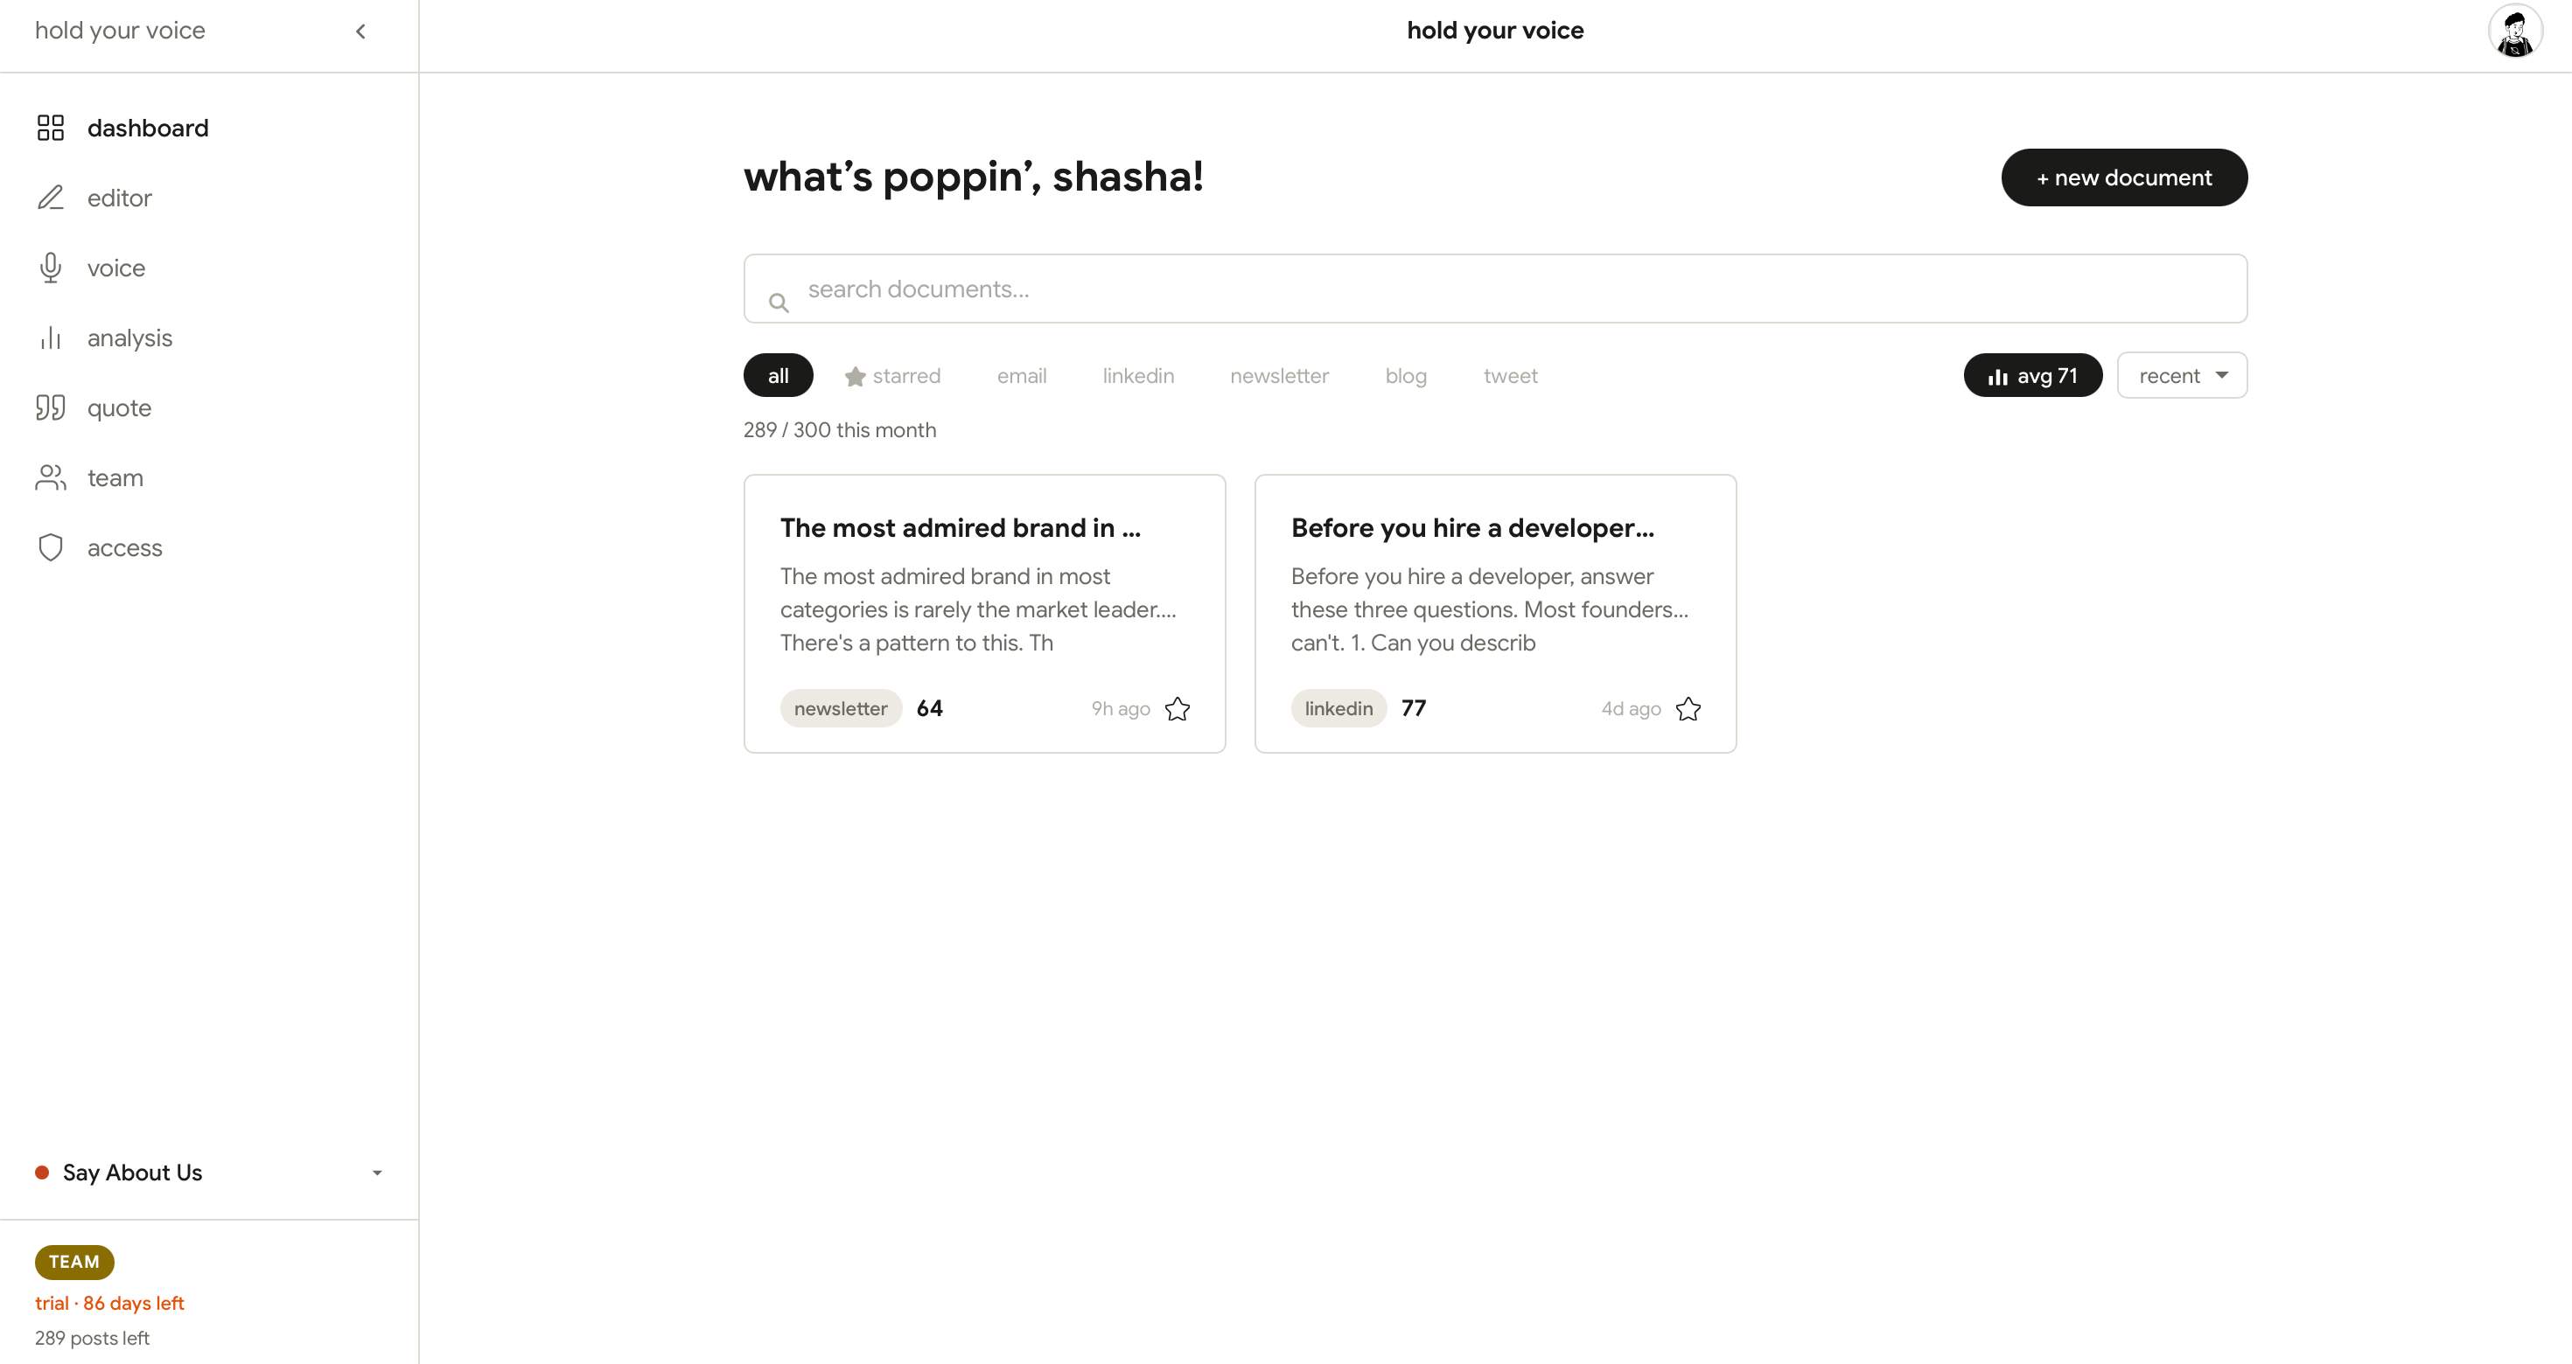
Task: Open the user profile avatar
Action: [x=2514, y=31]
